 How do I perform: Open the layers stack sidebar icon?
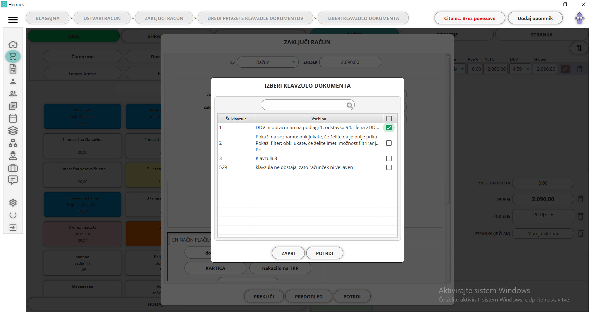pos(13,131)
